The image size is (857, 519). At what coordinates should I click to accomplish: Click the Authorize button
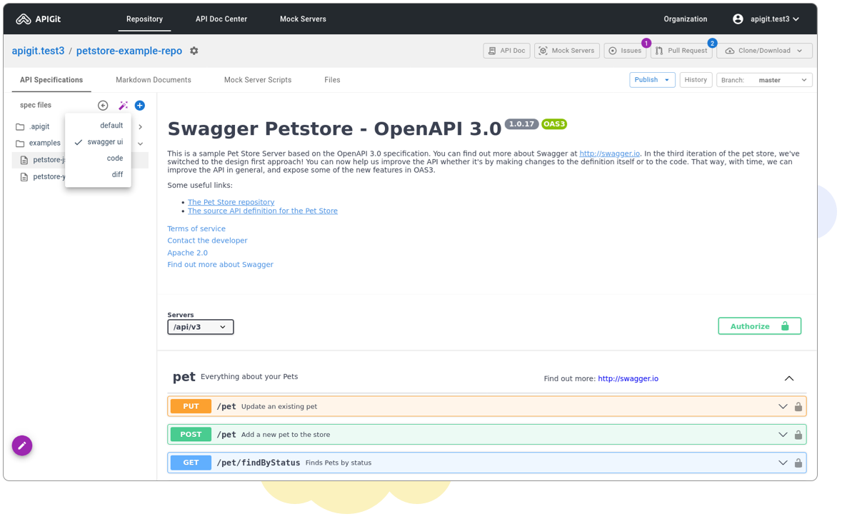click(x=759, y=326)
